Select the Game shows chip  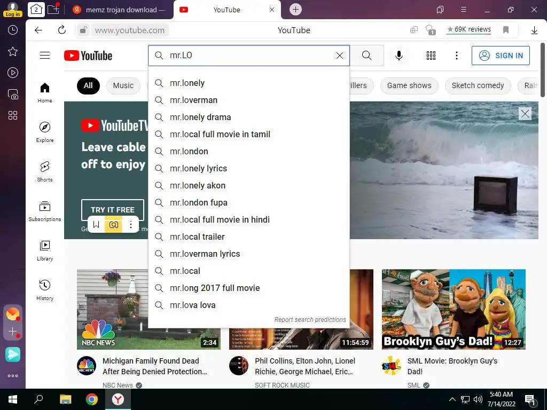pyautogui.click(x=409, y=86)
